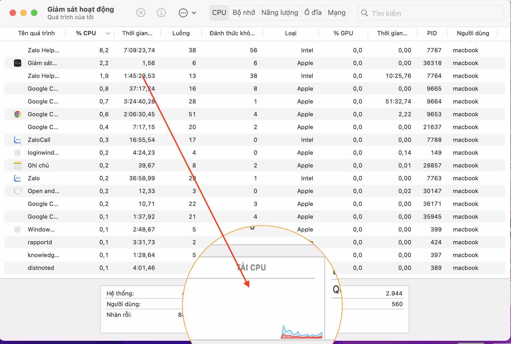511x344 pixels.
Task: Select the rapportd process row
Action: (40, 242)
